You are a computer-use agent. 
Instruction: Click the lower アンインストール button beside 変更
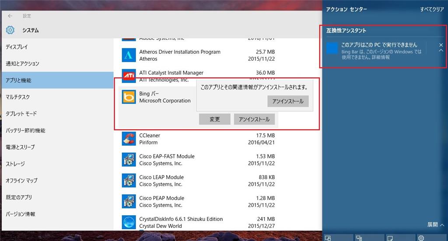254,119
